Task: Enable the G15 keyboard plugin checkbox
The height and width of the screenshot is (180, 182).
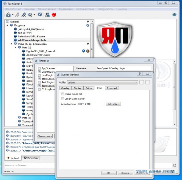Action: click(39, 89)
